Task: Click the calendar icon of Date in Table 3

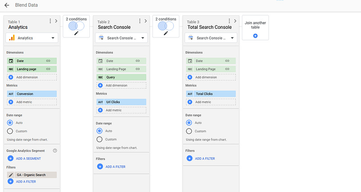Action: 190,61
